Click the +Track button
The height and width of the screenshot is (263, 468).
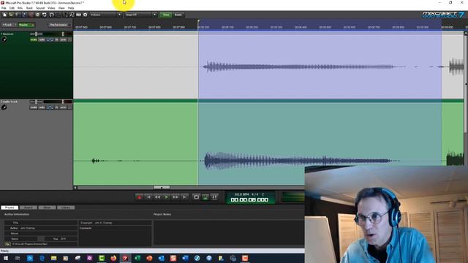point(7,25)
